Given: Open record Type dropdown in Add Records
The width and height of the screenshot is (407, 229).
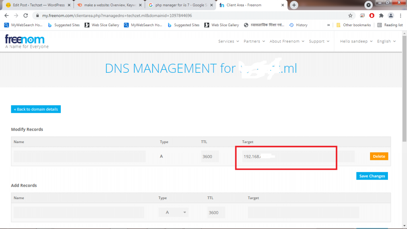Looking at the screenshot, I should click(x=173, y=213).
